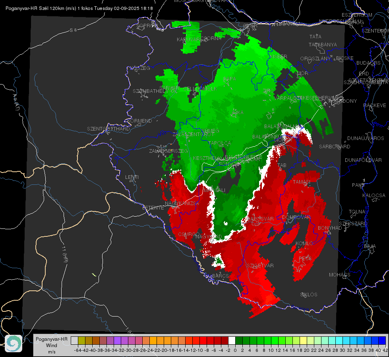Click the RACKEVE label

375,105
